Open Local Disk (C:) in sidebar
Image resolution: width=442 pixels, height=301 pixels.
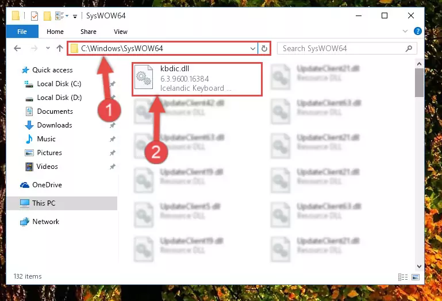(x=59, y=84)
